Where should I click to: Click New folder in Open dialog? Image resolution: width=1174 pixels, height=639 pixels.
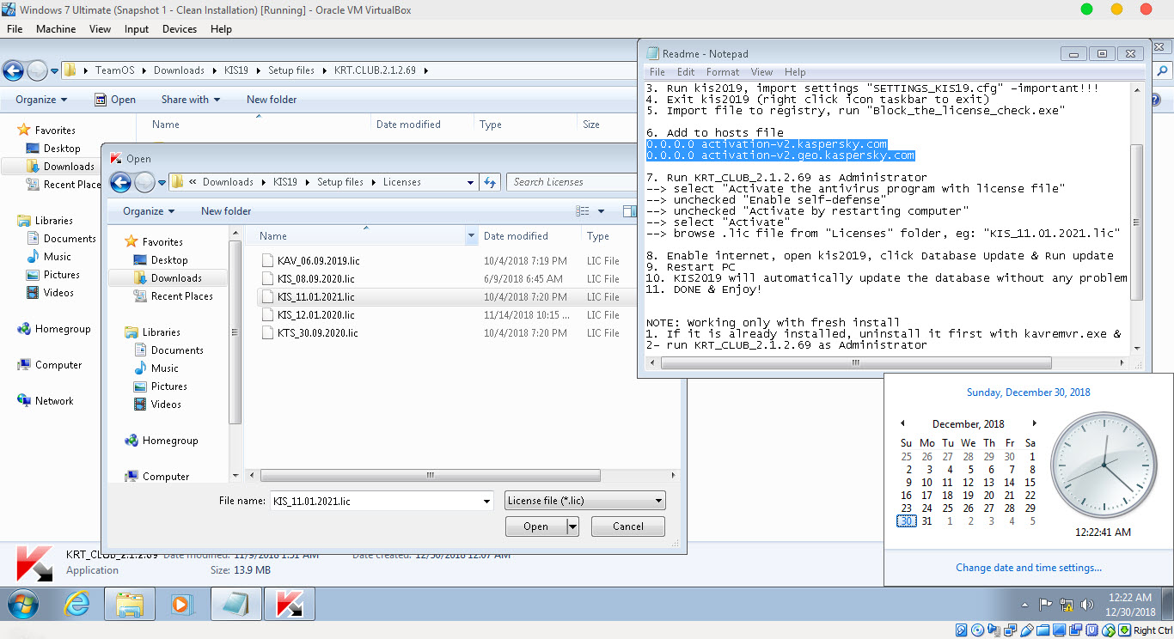point(226,210)
